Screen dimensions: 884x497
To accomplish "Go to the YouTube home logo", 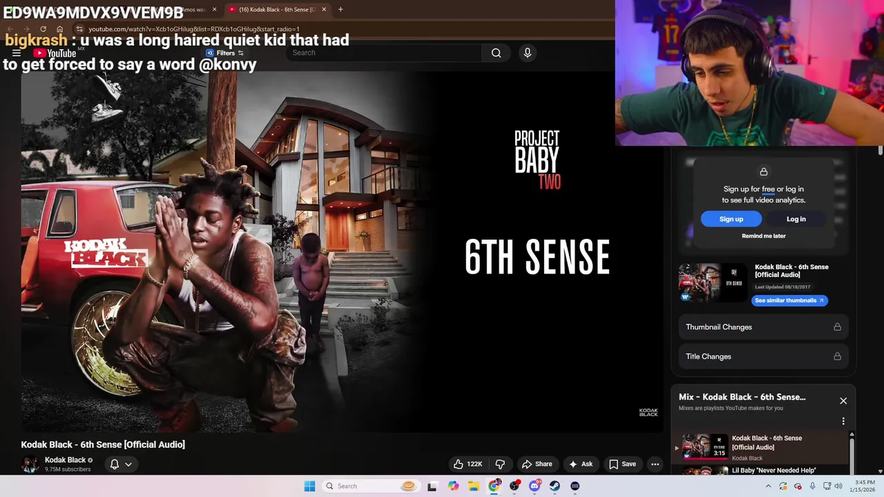I will (x=55, y=53).
